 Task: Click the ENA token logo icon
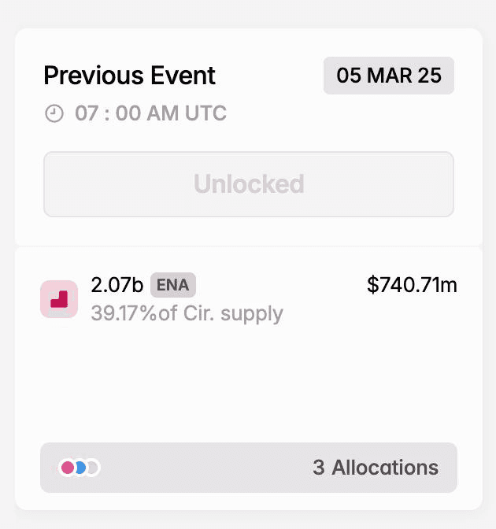[x=59, y=299]
